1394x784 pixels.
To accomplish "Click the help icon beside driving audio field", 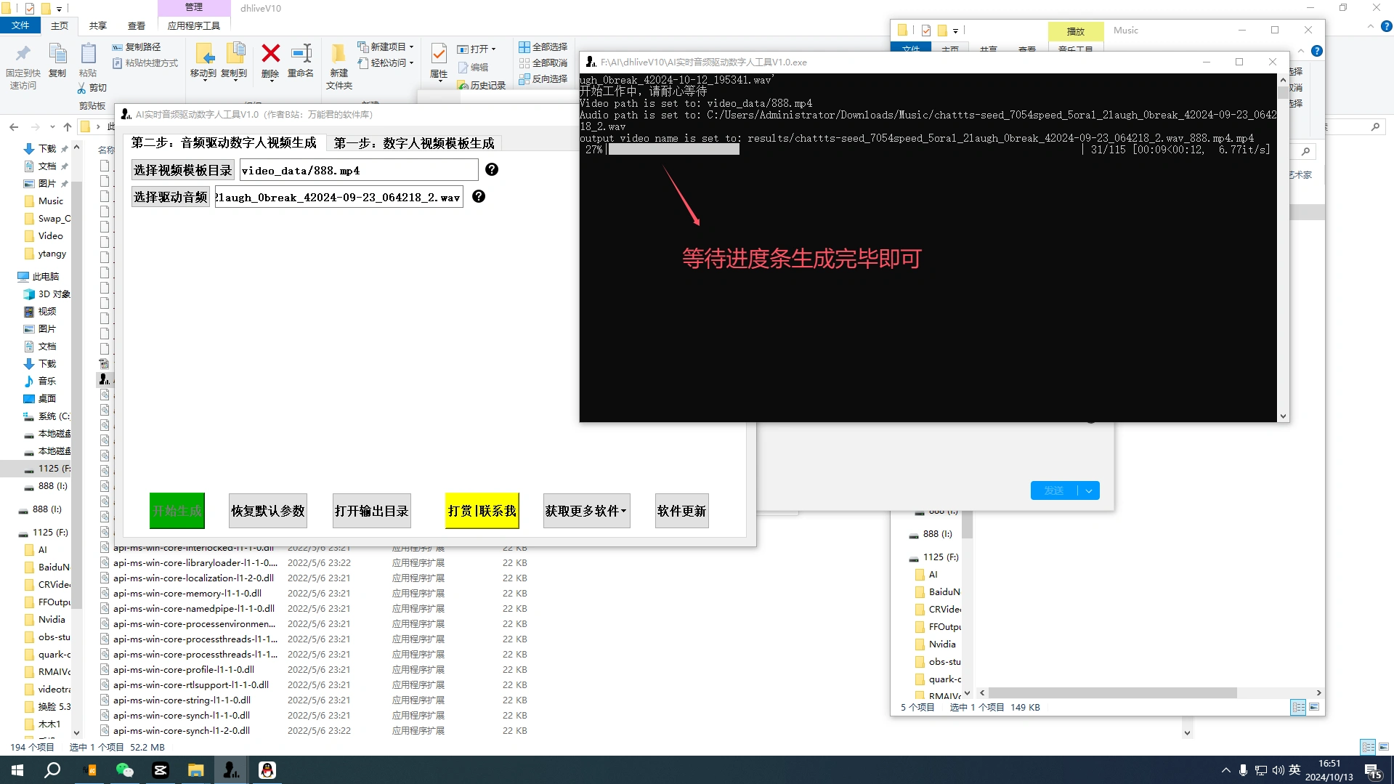I will 479,197.
